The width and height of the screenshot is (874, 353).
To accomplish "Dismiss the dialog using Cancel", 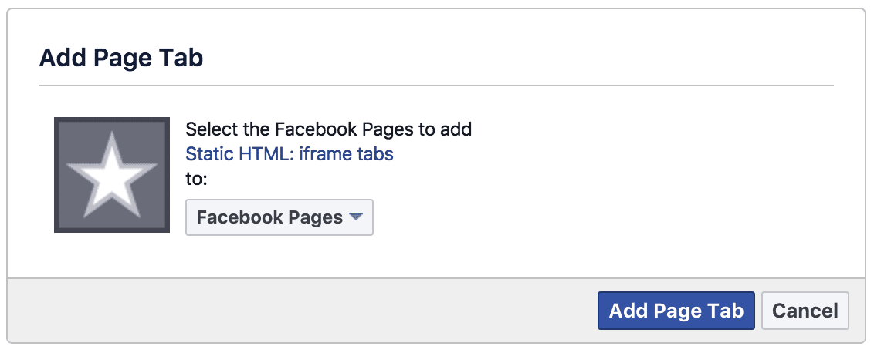I will click(805, 310).
